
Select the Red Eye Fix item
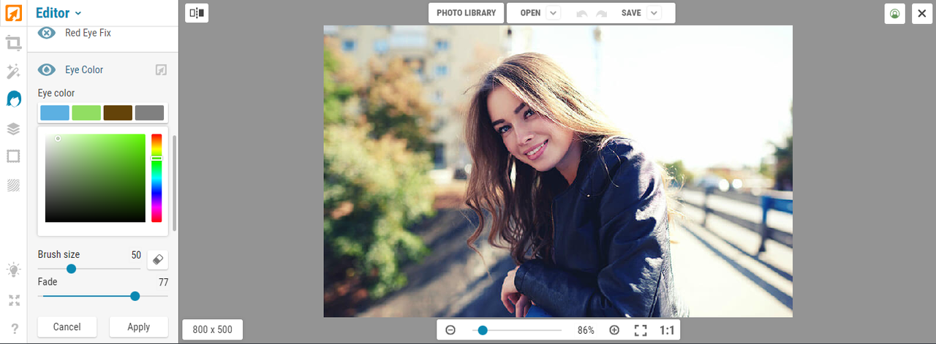[88, 33]
